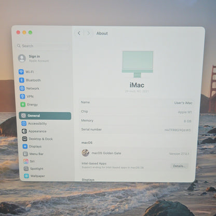Open the Energy bolt icon
Screen dimensions: 216x216
[23, 104]
